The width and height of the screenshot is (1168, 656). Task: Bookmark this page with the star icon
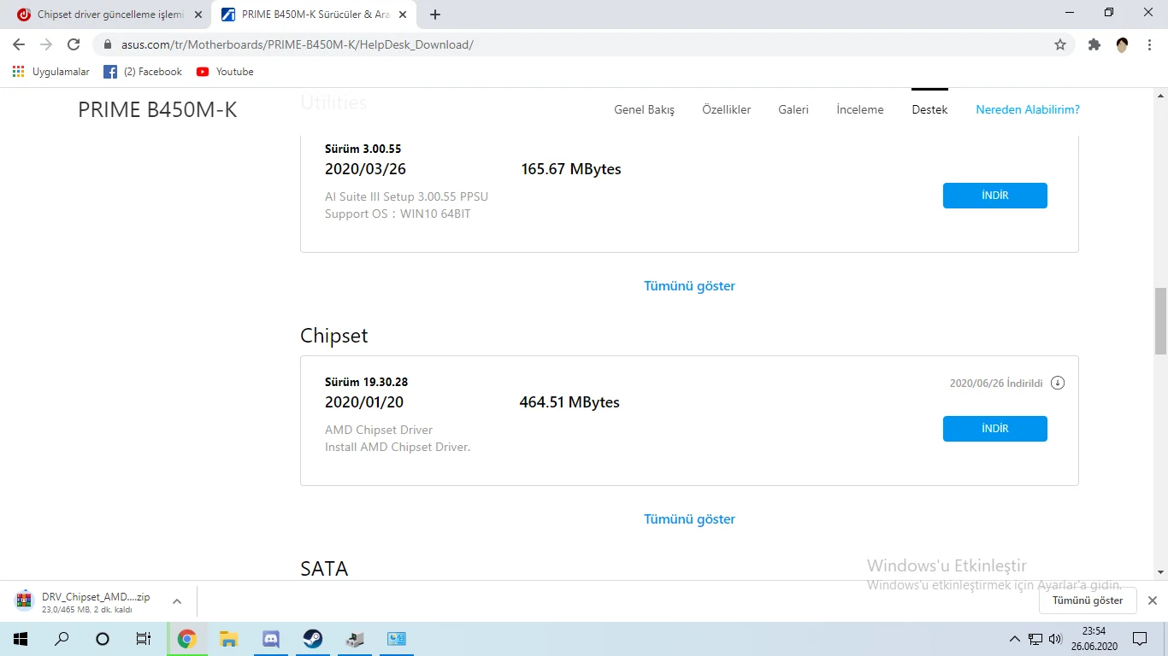(x=1060, y=44)
